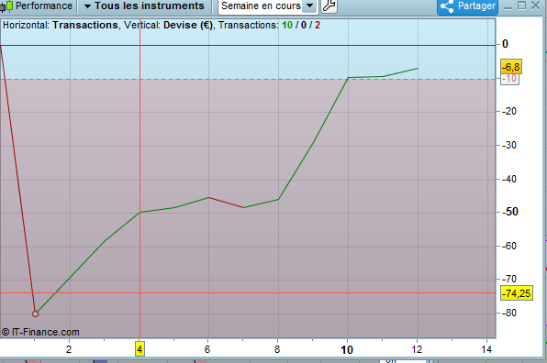Click the highlighted 4 on the horizontal axis
Screen dimensions: 547x363
[x=140, y=349]
